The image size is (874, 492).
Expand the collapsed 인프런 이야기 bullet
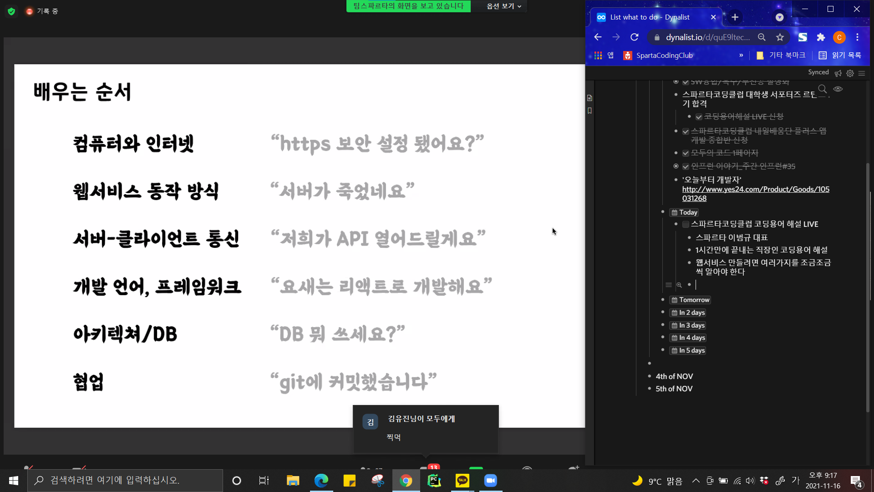[676, 166]
